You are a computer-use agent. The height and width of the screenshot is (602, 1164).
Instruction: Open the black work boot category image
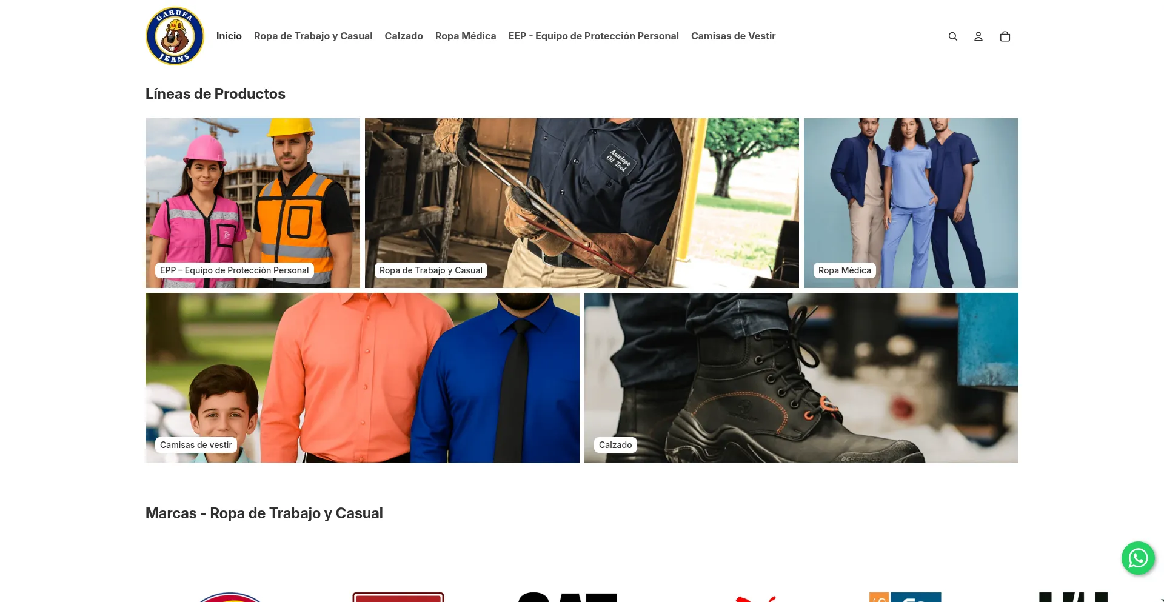pyautogui.click(x=801, y=378)
